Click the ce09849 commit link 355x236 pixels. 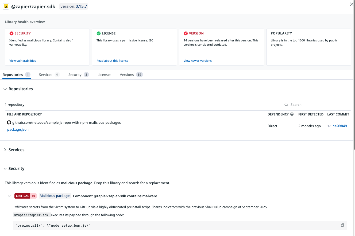click(x=339, y=126)
